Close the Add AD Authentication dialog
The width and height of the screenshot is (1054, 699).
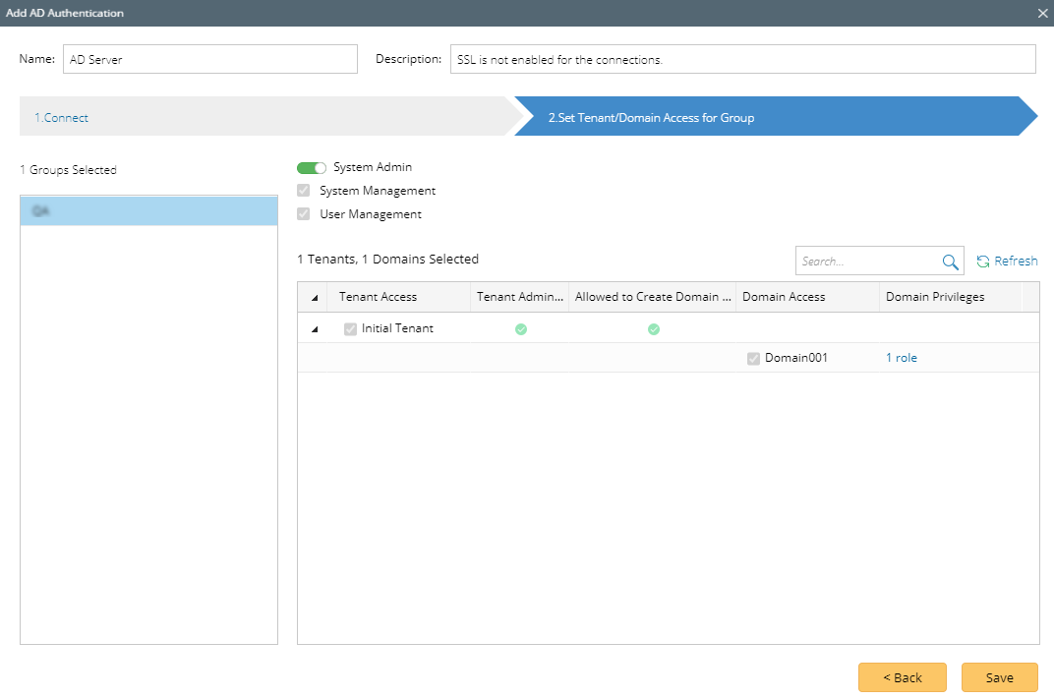1042,13
